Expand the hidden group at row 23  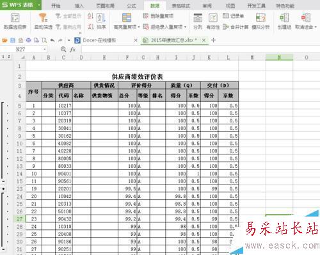click(3, 189)
